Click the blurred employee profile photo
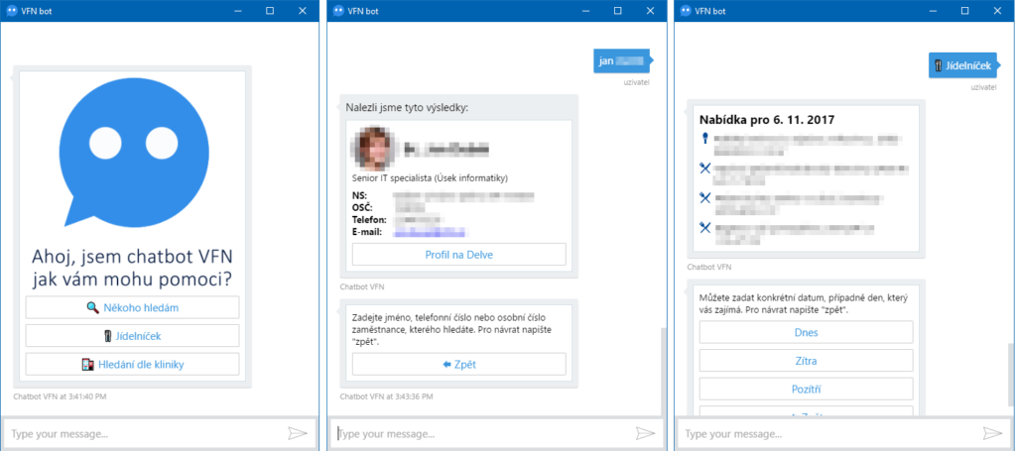Screen dimensions: 1016x451 click(373, 148)
